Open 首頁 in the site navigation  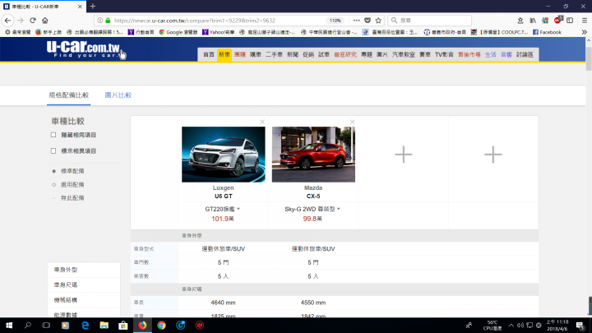point(209,54)
